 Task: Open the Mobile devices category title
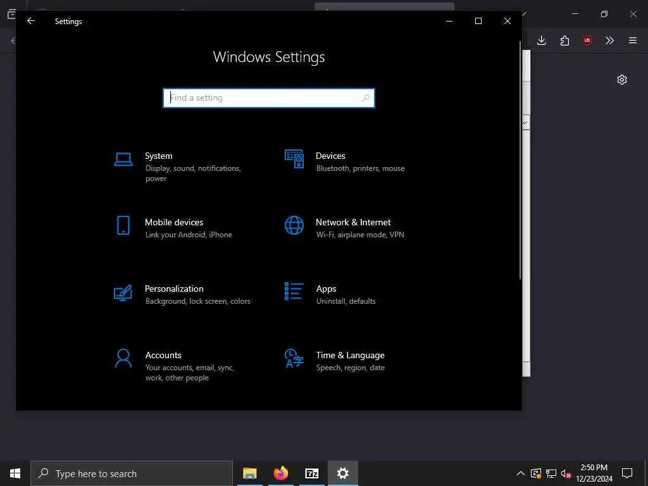coord(174,222)
